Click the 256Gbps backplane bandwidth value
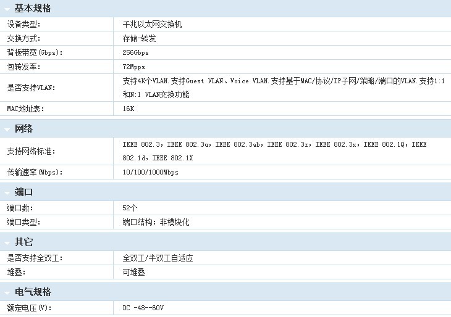451x317 pixels. 135,53
